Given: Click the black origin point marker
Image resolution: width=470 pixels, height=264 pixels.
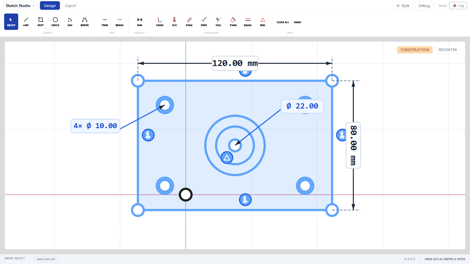Looking at the screenshot, I should tap(186, 194).
